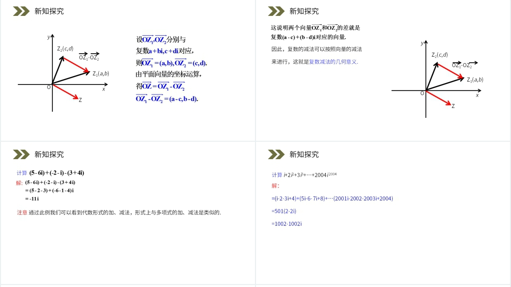Click the line 由平面向量的坐标运算
The image size is (511, 287).
click(x=169, y=74)
